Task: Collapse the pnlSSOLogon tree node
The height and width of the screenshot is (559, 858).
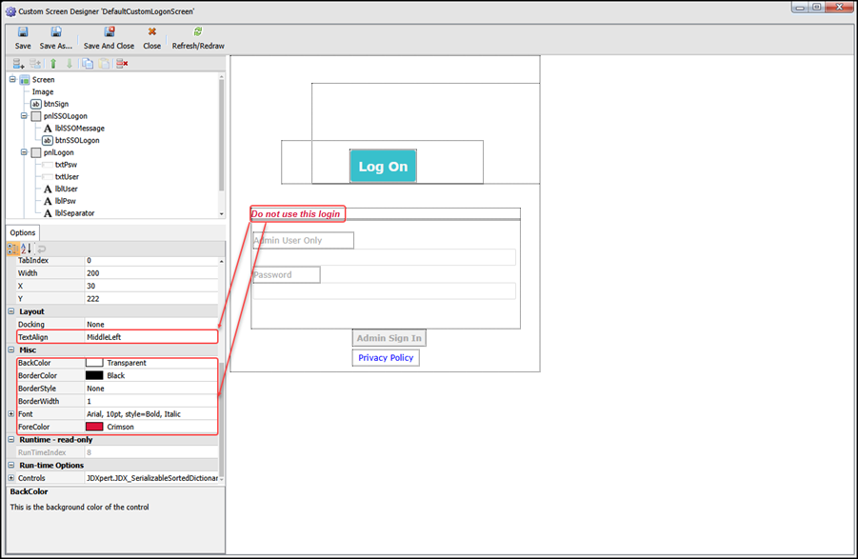Action: point(24,116)
